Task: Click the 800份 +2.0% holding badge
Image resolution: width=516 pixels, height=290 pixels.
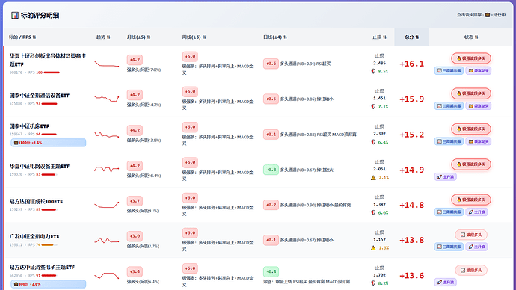Action: coord(49,284)
